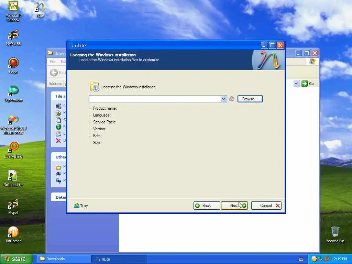Viewport: 352px width, 264px height.
Task: Click the Windows flag logo in Downloads window
Action: (312, 62)
